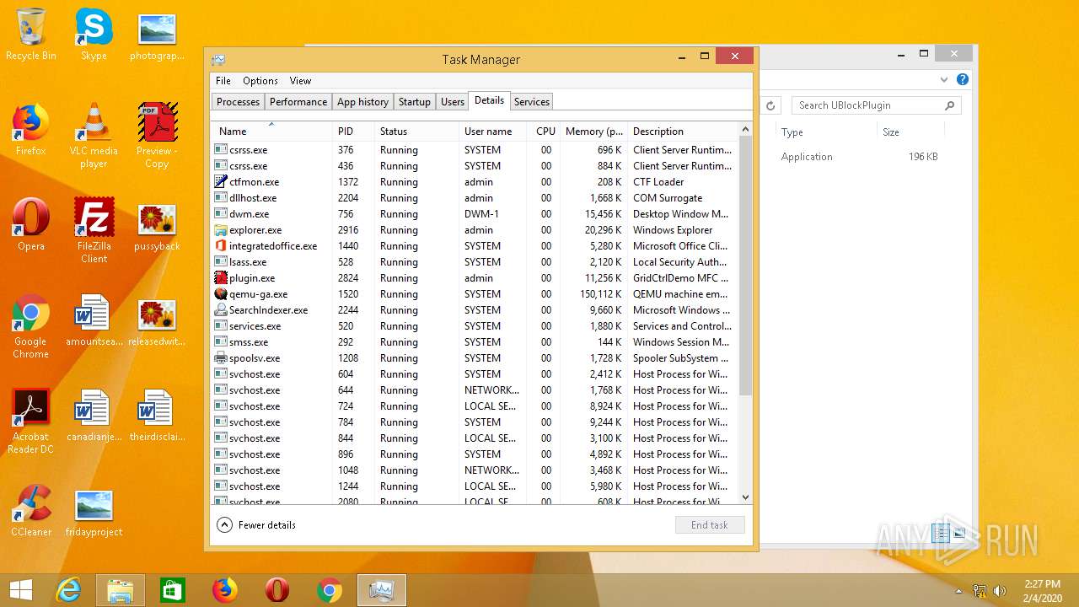Image resolution: width=1079 pixels, height=607 pixels.
Task: Open Explorer window help icon
Action: (963, 79)
